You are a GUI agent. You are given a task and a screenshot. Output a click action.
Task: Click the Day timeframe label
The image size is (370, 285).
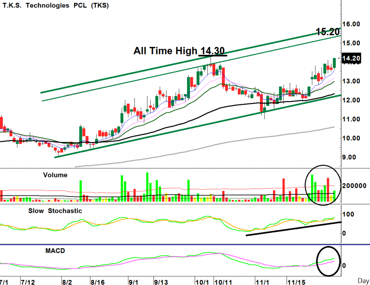point(363,281)
